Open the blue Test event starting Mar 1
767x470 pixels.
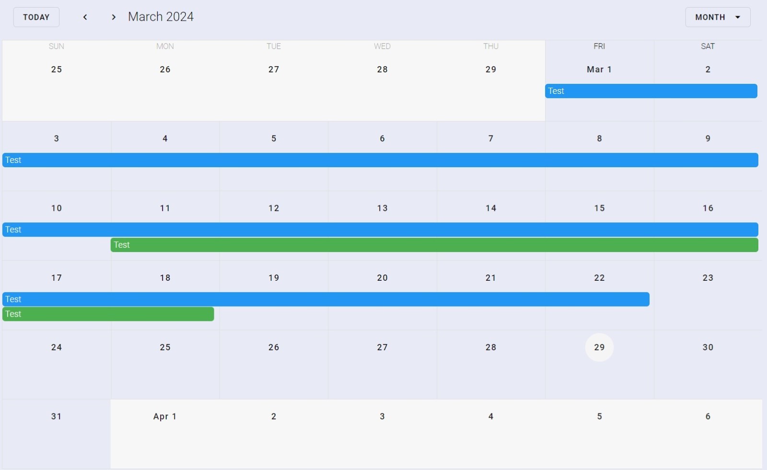[x=651, y=91]
